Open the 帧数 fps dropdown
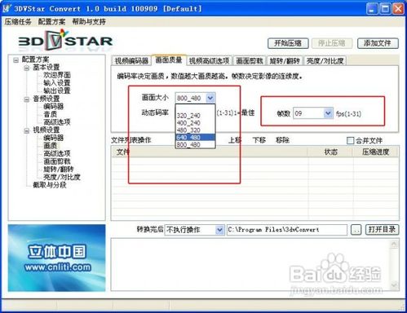This screenshot has width=407, height=313. coord(328,113)
